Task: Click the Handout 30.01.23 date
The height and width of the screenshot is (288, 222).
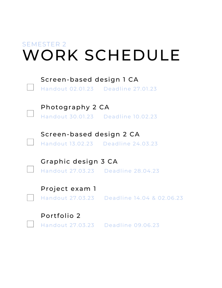Action: [67, 117]
